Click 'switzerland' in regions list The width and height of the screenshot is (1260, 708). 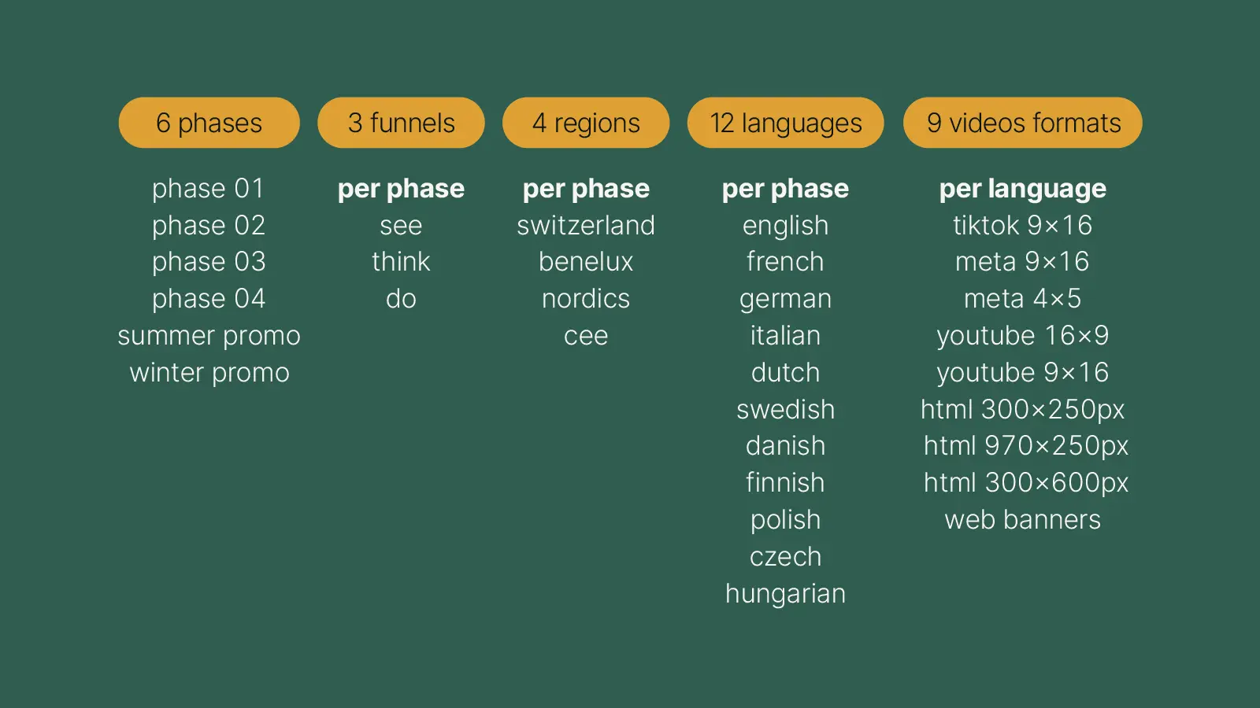coord(586,226)
